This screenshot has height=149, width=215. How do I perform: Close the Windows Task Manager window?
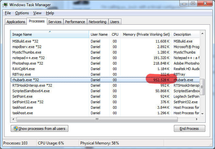coord(205,4)
